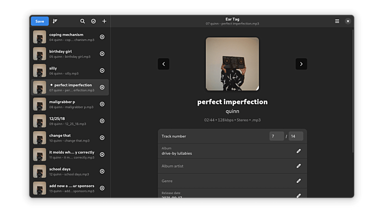Screen dimensions: 384x216
Task: Go to the next file arrow
Action: point(301,64)
